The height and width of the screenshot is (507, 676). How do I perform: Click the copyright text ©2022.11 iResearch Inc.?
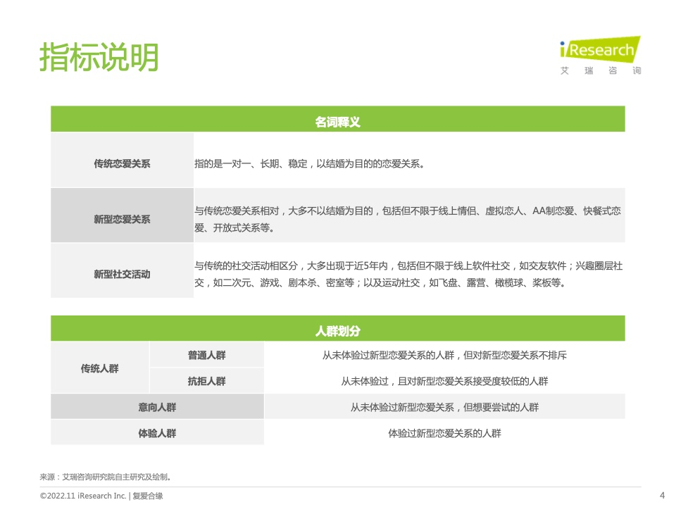click(101, 496)
